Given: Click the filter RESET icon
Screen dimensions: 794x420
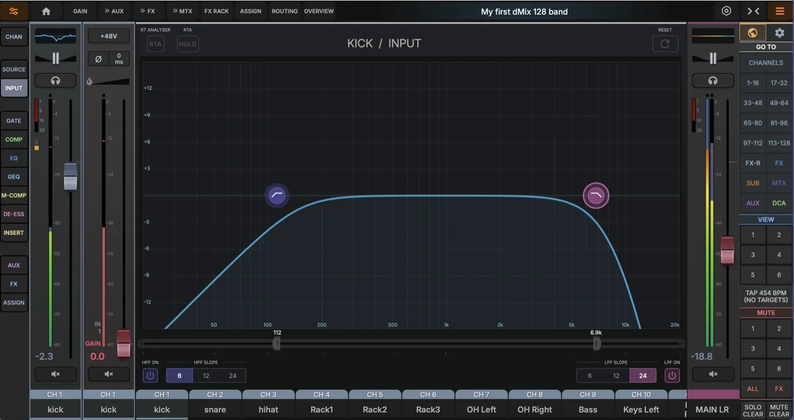Looking at the screenshot, I should click(665, 44).
